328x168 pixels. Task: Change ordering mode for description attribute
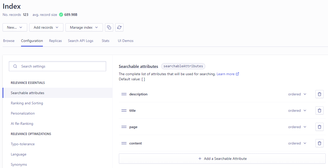click(297, 94)
